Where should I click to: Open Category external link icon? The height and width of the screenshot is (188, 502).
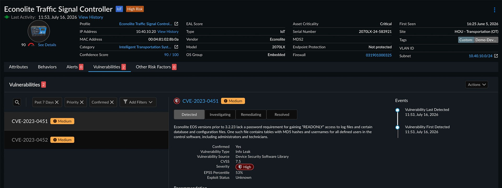(176, 47)
